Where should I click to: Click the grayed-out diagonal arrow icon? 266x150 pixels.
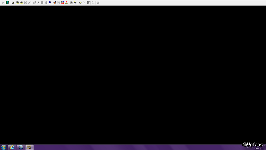[29, 3]
